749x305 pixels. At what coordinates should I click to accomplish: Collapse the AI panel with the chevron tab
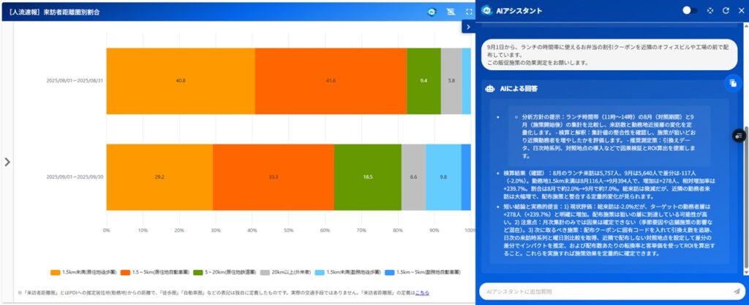pyautogui.click(x=467, y=27)
